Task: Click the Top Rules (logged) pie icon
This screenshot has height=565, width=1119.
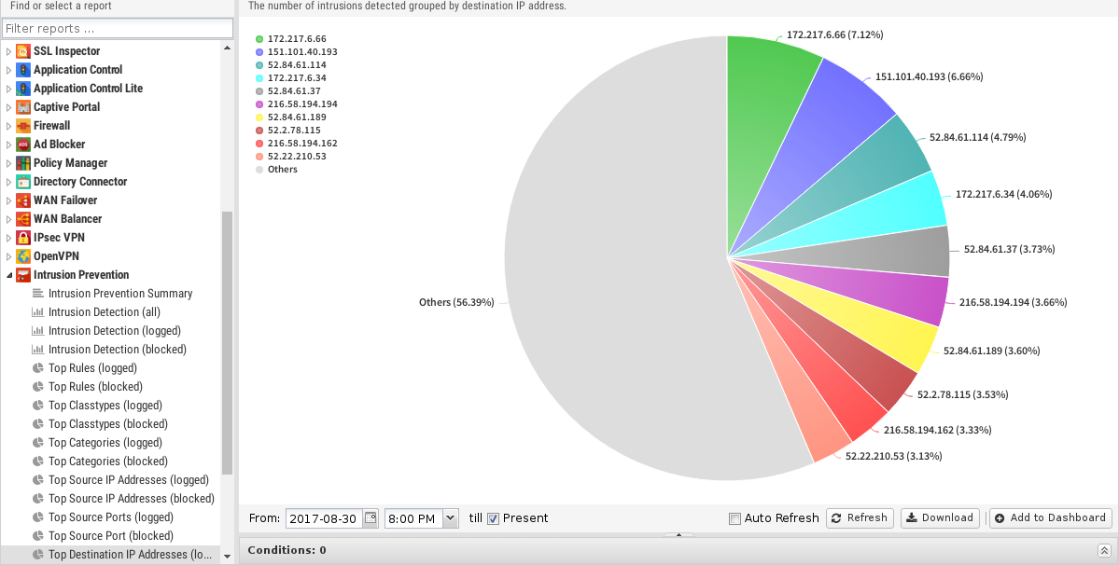Action: (x=38, y=367)
